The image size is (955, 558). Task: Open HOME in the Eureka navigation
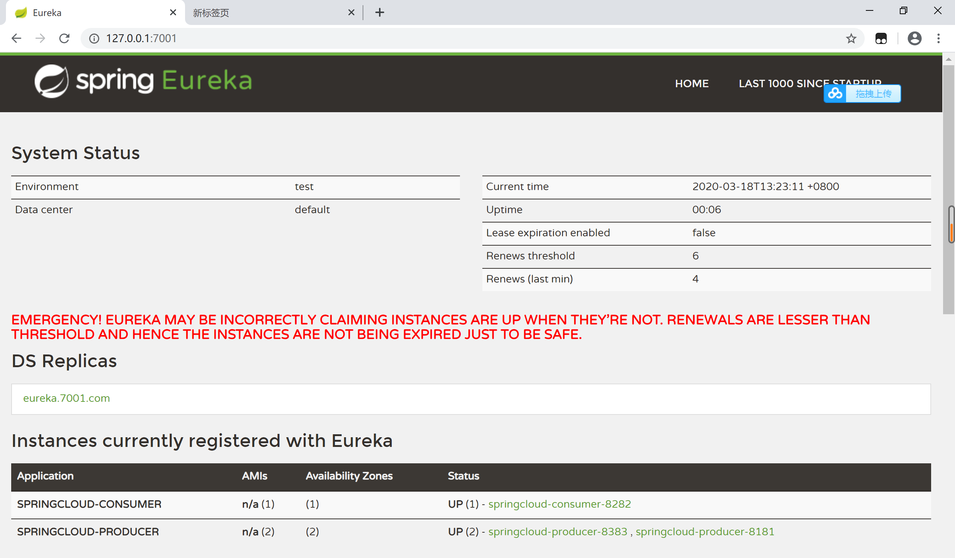[692, 83]
